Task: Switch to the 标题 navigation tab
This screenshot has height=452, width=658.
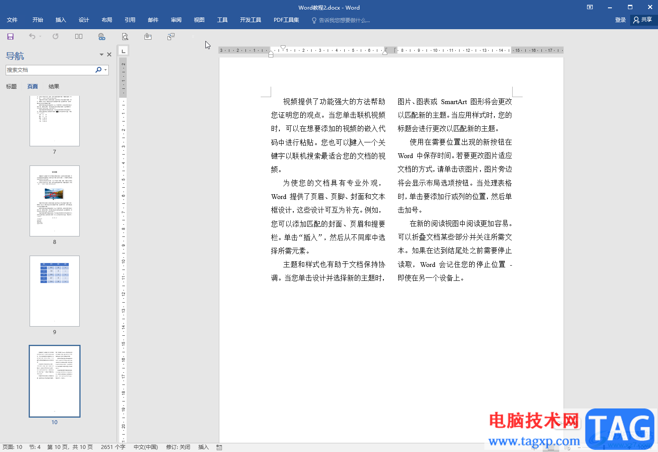Action: (11, 87)
